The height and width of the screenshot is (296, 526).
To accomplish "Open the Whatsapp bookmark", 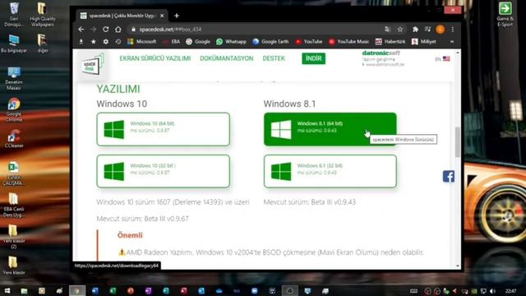I will [x=232, y=42].
